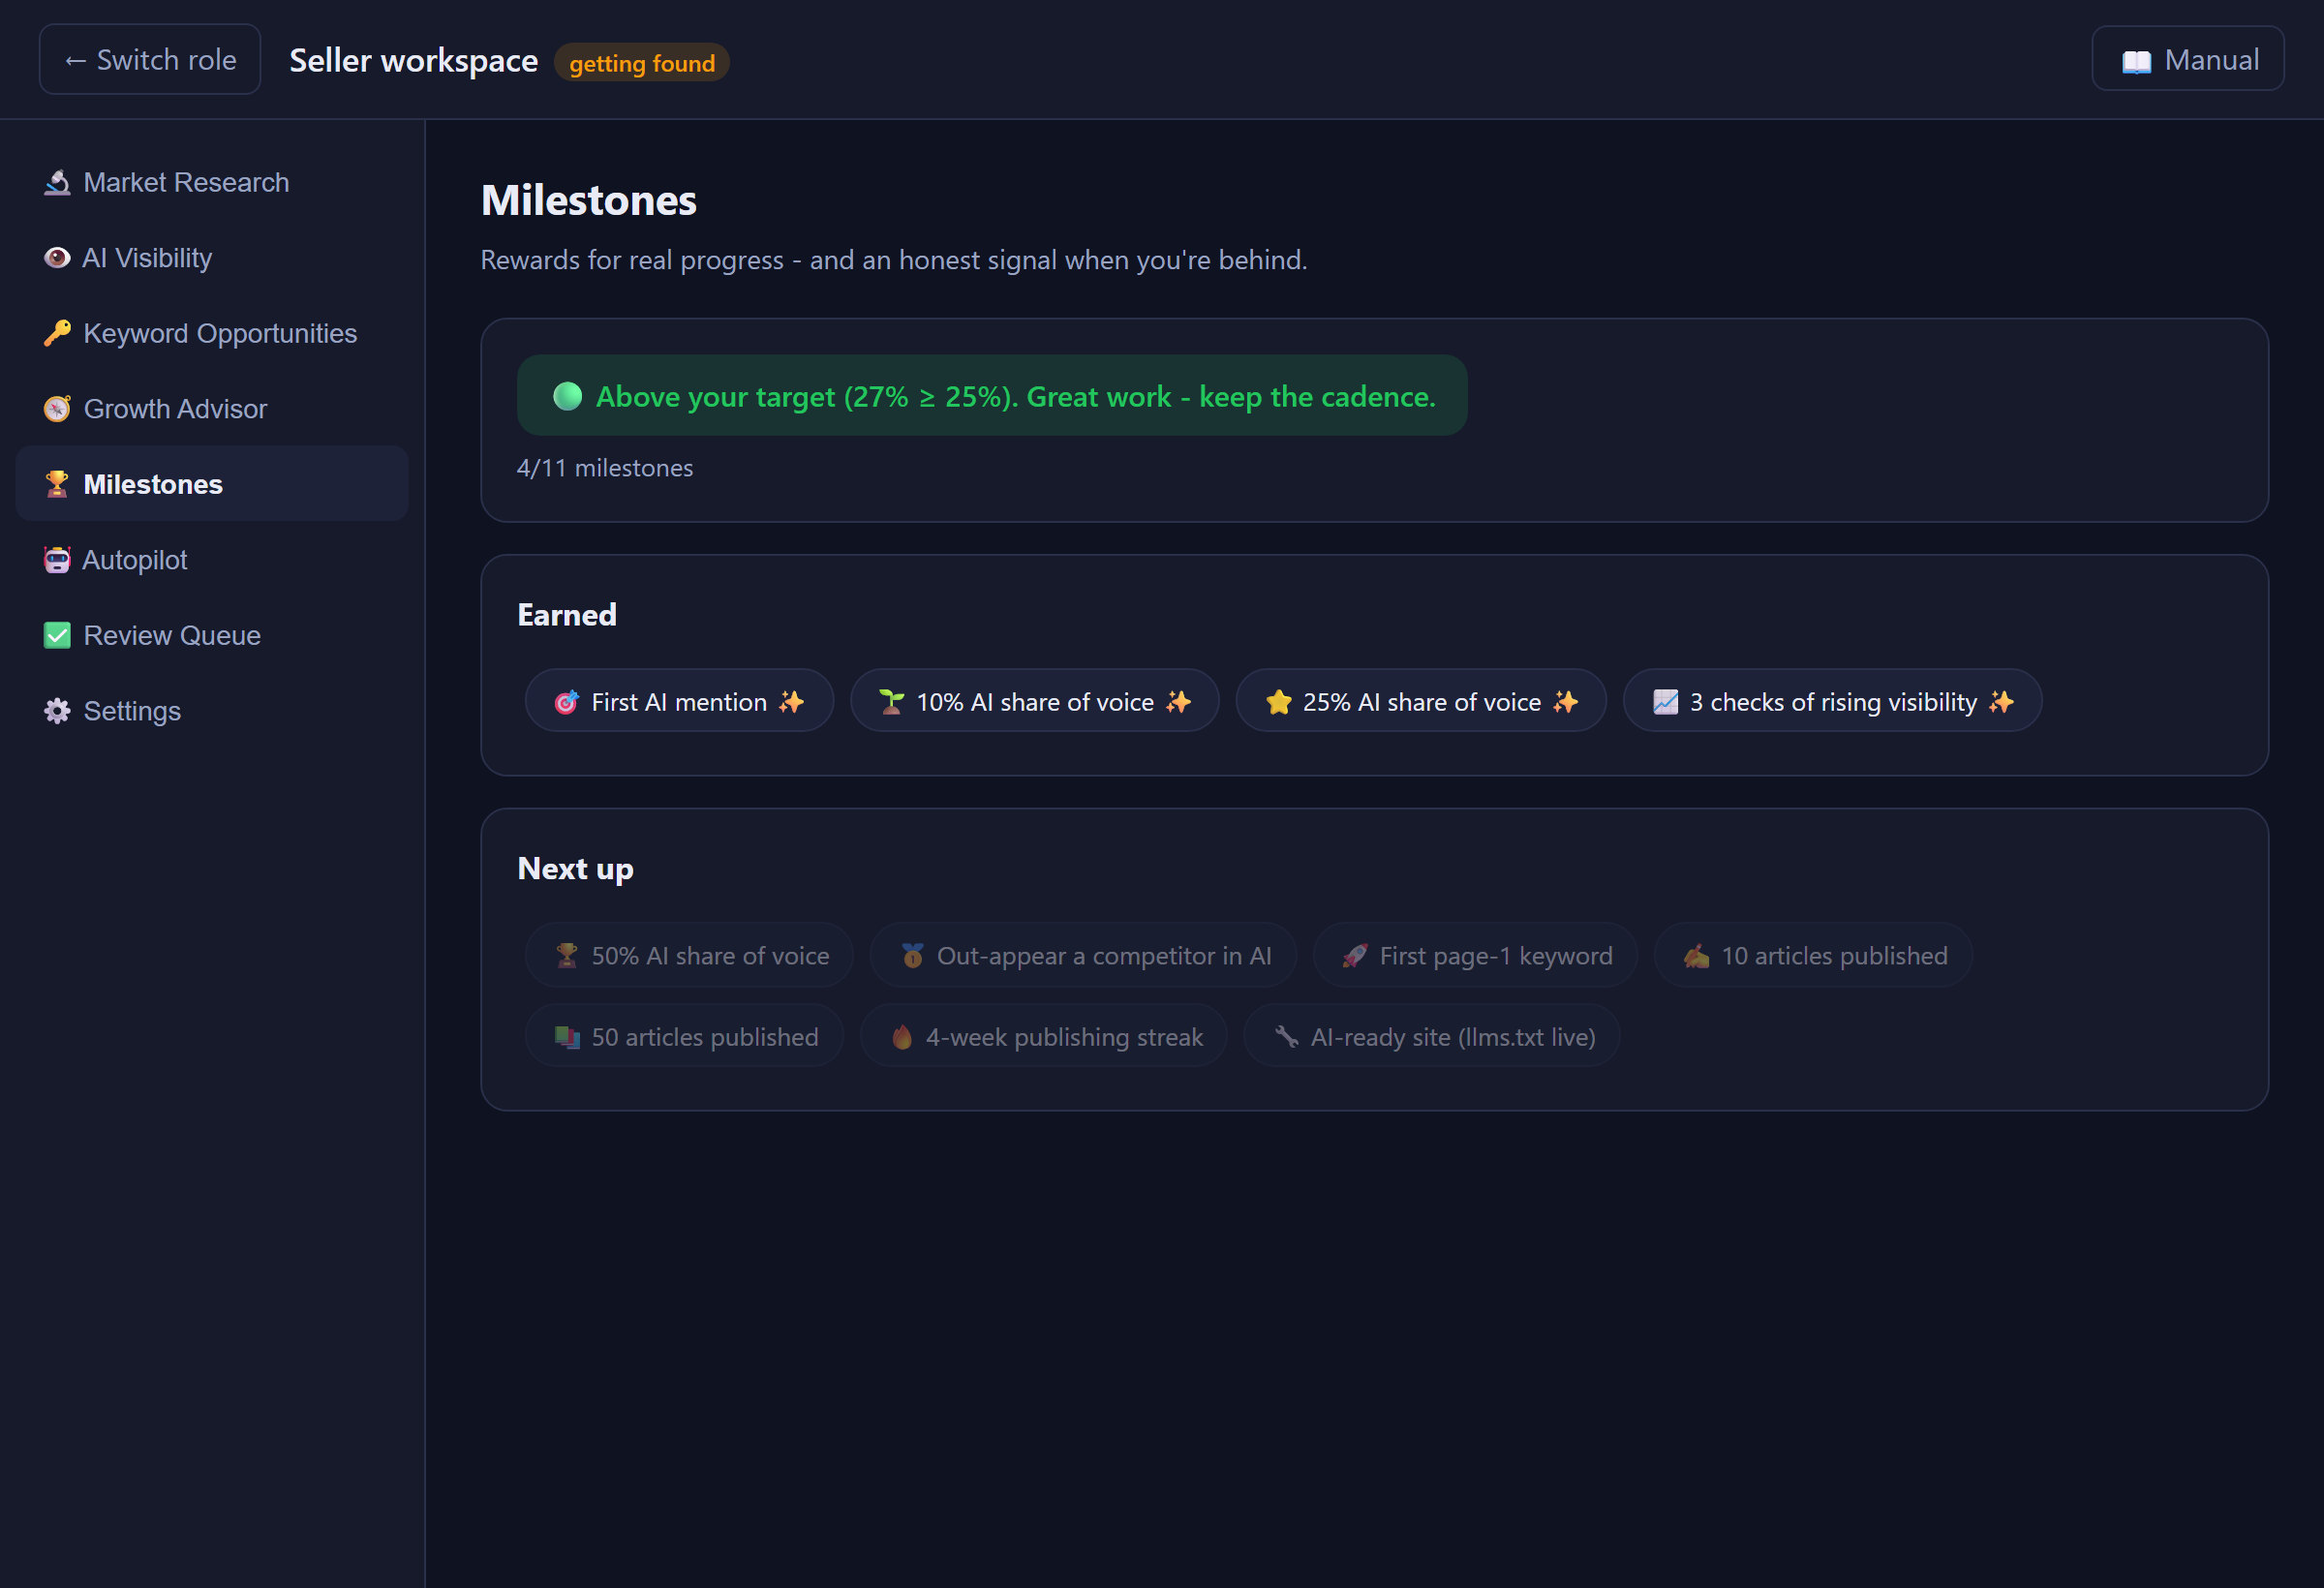Click the key icon beside Keyword Opportunities

coord(57,333)
